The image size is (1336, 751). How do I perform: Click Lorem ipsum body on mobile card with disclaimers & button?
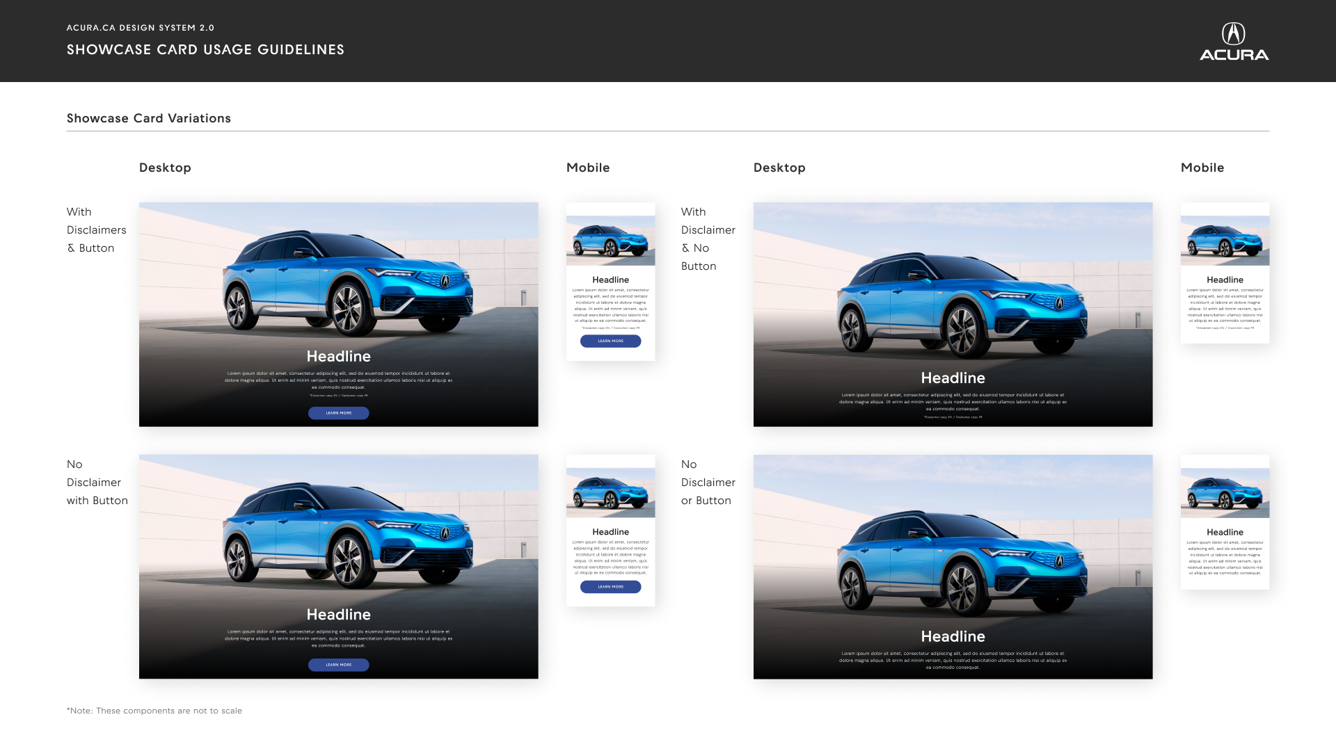tap(611, 305)
